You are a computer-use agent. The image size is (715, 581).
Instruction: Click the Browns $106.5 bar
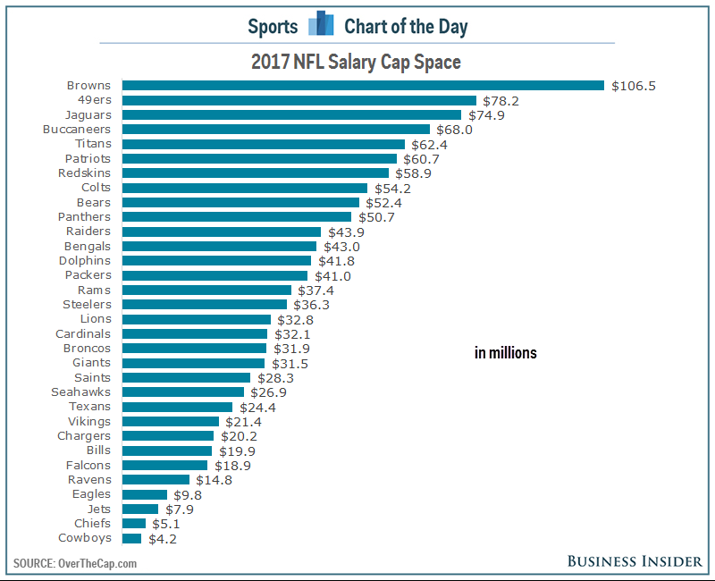pyautogui.click(x=363, y=85)
